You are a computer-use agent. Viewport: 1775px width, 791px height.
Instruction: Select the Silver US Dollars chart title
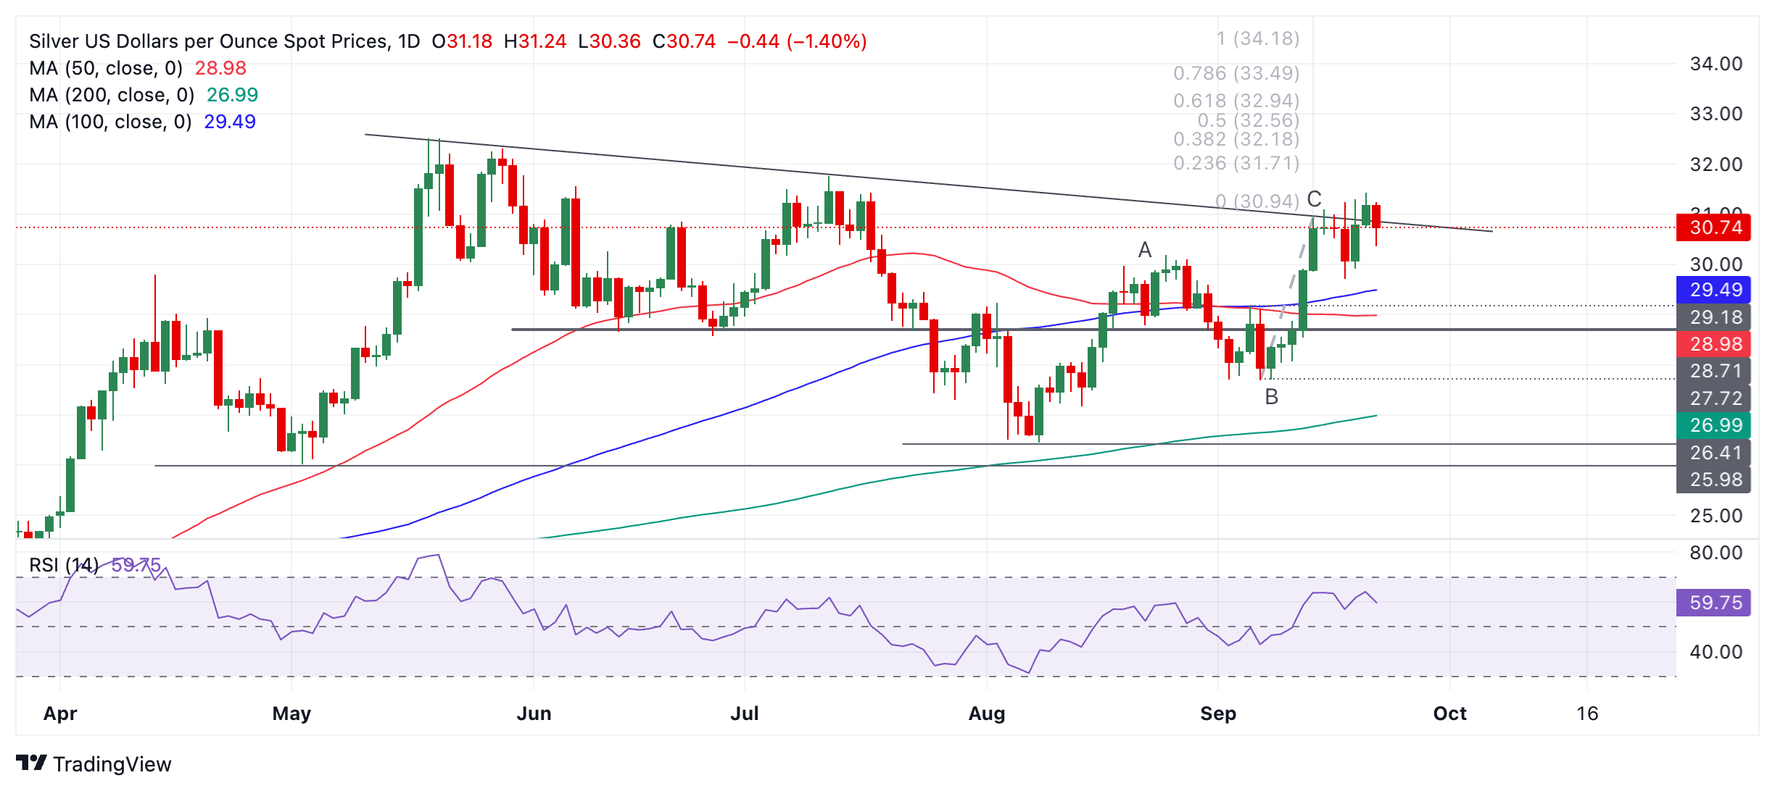[x=224, y=41]
